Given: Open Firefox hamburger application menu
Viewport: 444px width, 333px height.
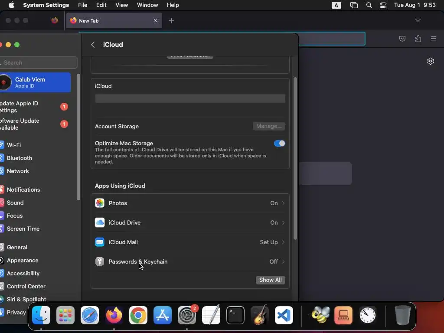Looking at the screenshot, I should [x=434, y=39].
